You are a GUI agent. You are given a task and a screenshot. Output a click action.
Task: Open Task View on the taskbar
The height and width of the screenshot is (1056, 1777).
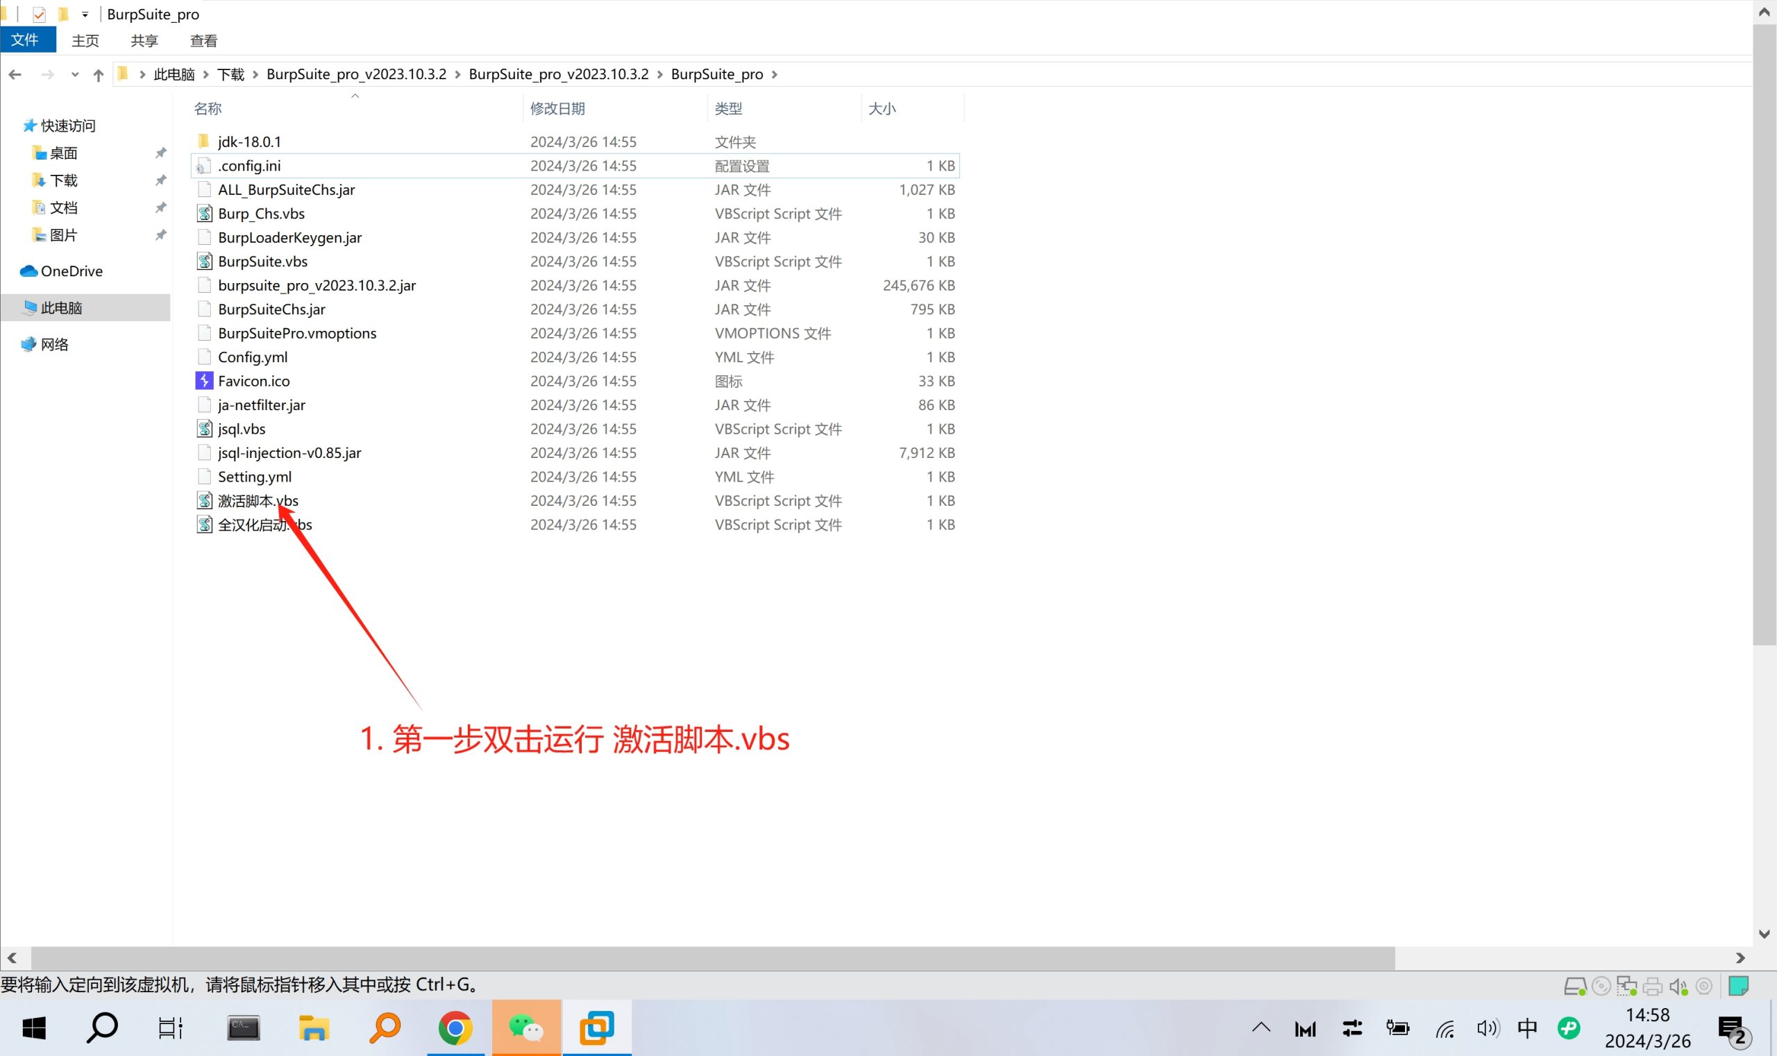tap(170, 1028)
